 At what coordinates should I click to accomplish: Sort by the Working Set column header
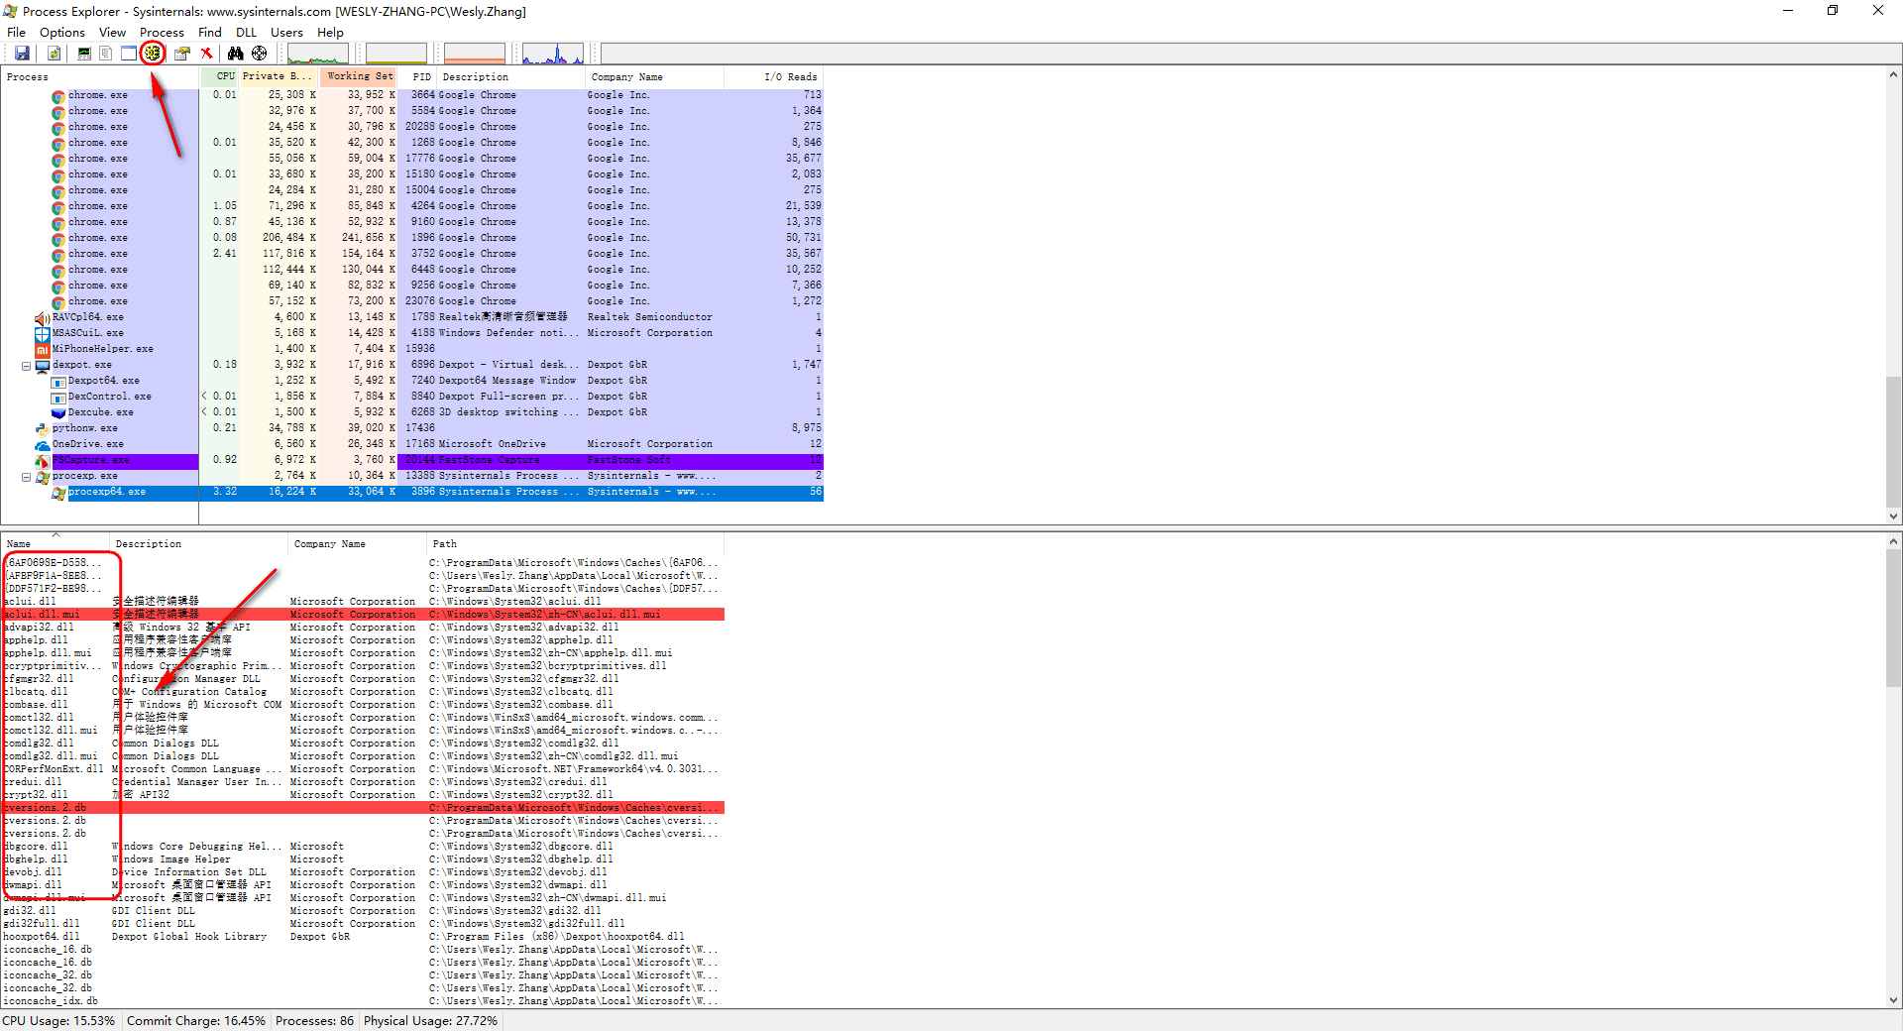[358, 76]
